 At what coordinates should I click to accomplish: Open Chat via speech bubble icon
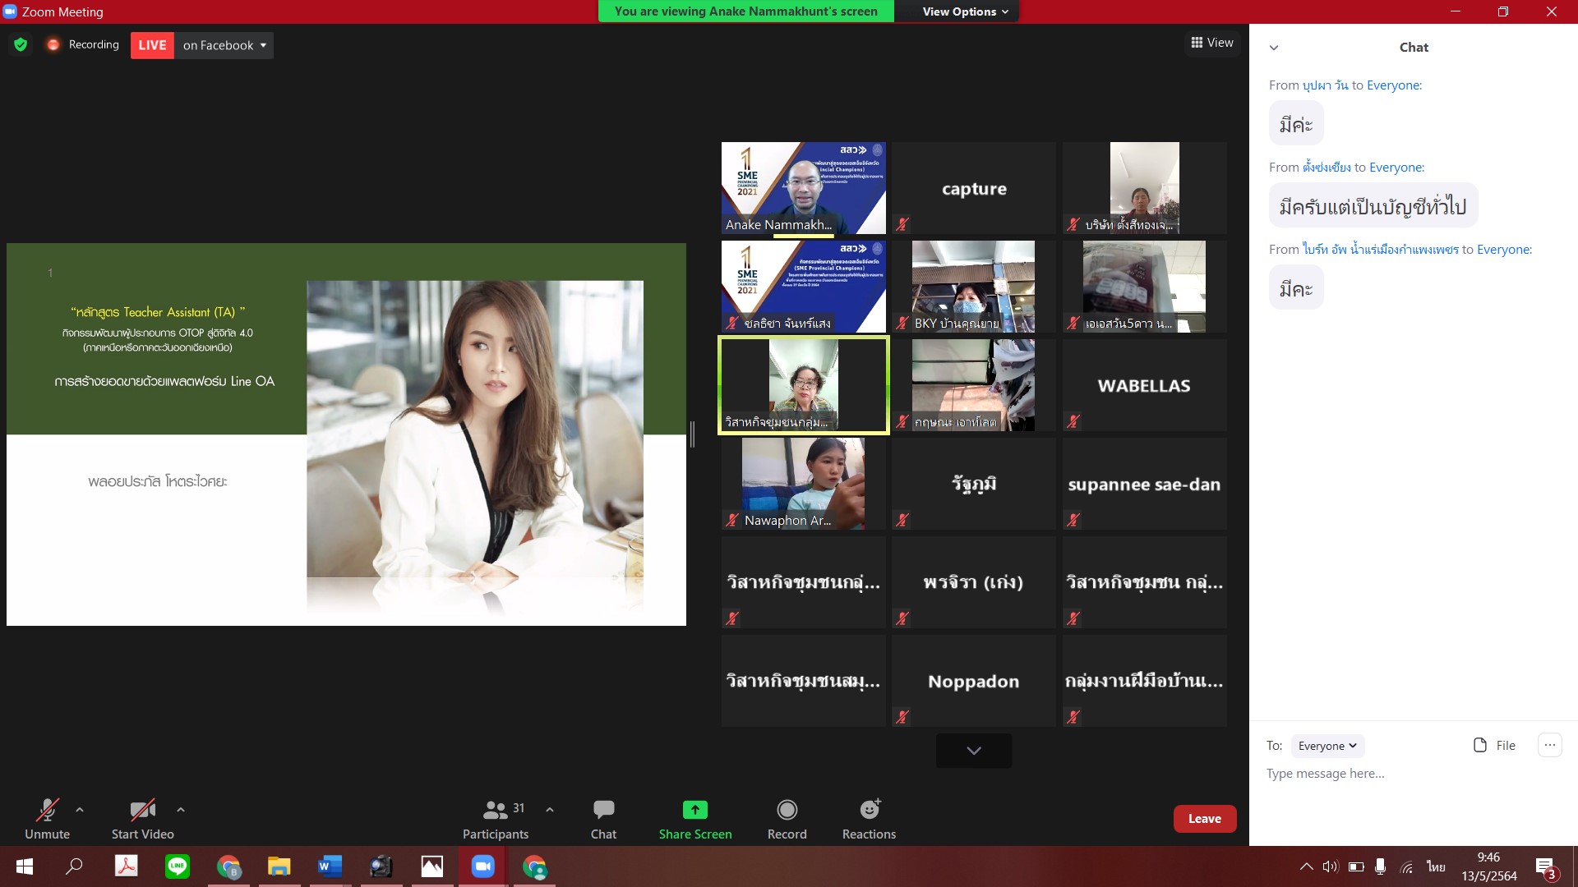[603, 810]
